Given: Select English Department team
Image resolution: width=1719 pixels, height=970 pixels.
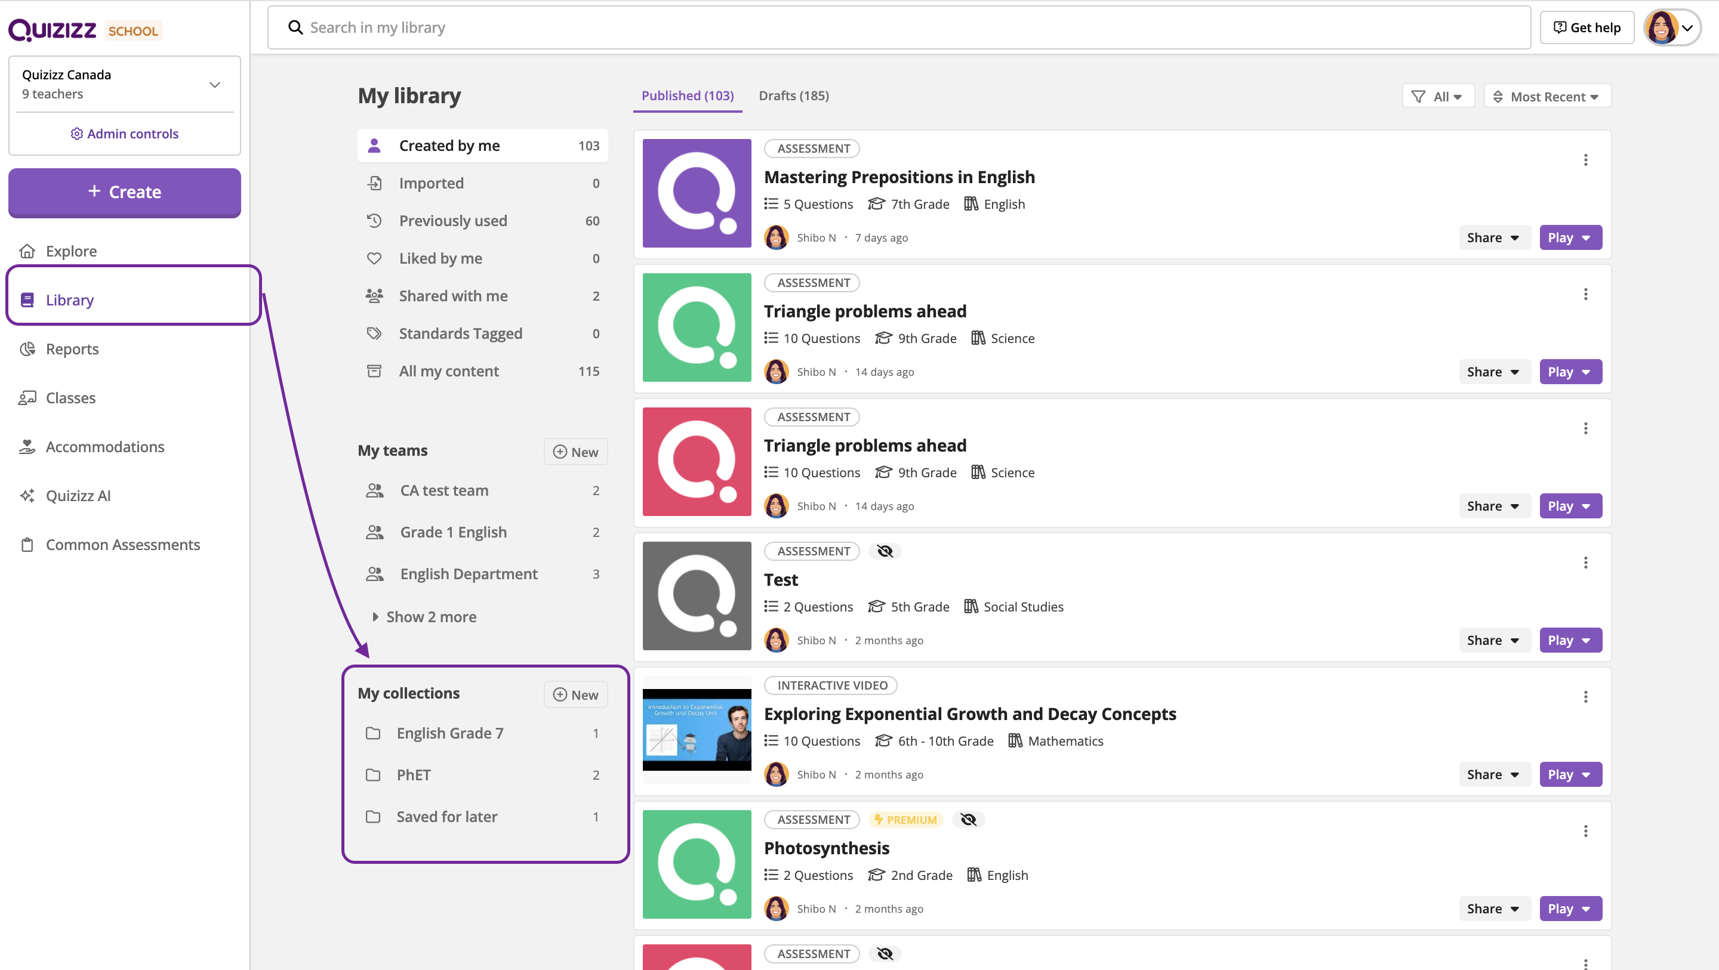Looking at the screenshot, I should [482, 574].
